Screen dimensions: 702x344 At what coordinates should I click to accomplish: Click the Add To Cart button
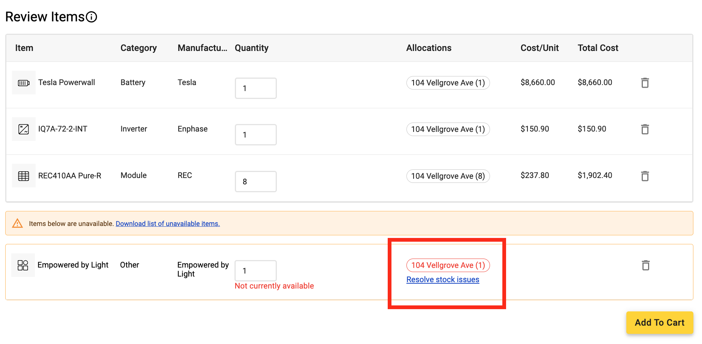pos(660,323)
